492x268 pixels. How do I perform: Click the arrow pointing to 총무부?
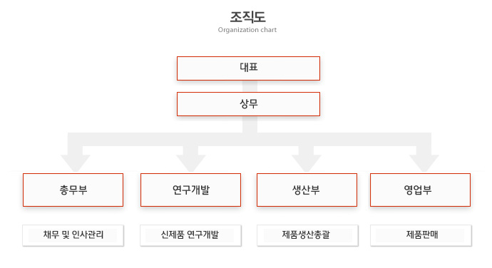coord(76,160)
